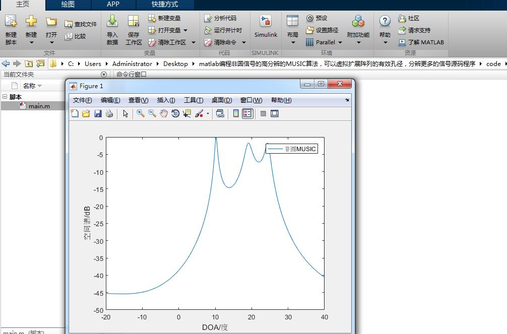Click 设置路径 set path button
Image resolution: width=507 pixels, height=334 pixels.
tap(322, 30)
